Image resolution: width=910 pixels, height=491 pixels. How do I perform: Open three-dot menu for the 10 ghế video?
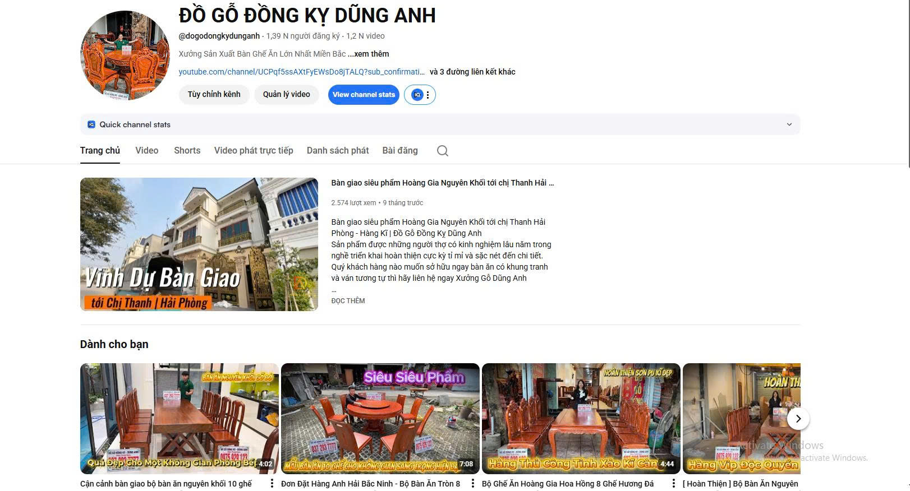272,483
